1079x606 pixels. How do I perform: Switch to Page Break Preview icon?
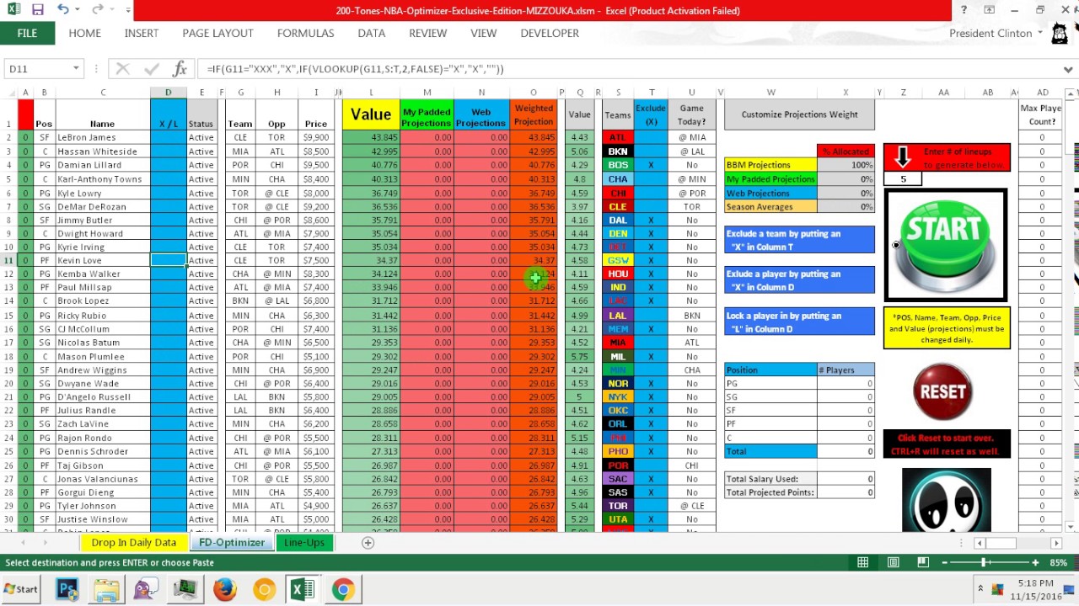(923, 562)
